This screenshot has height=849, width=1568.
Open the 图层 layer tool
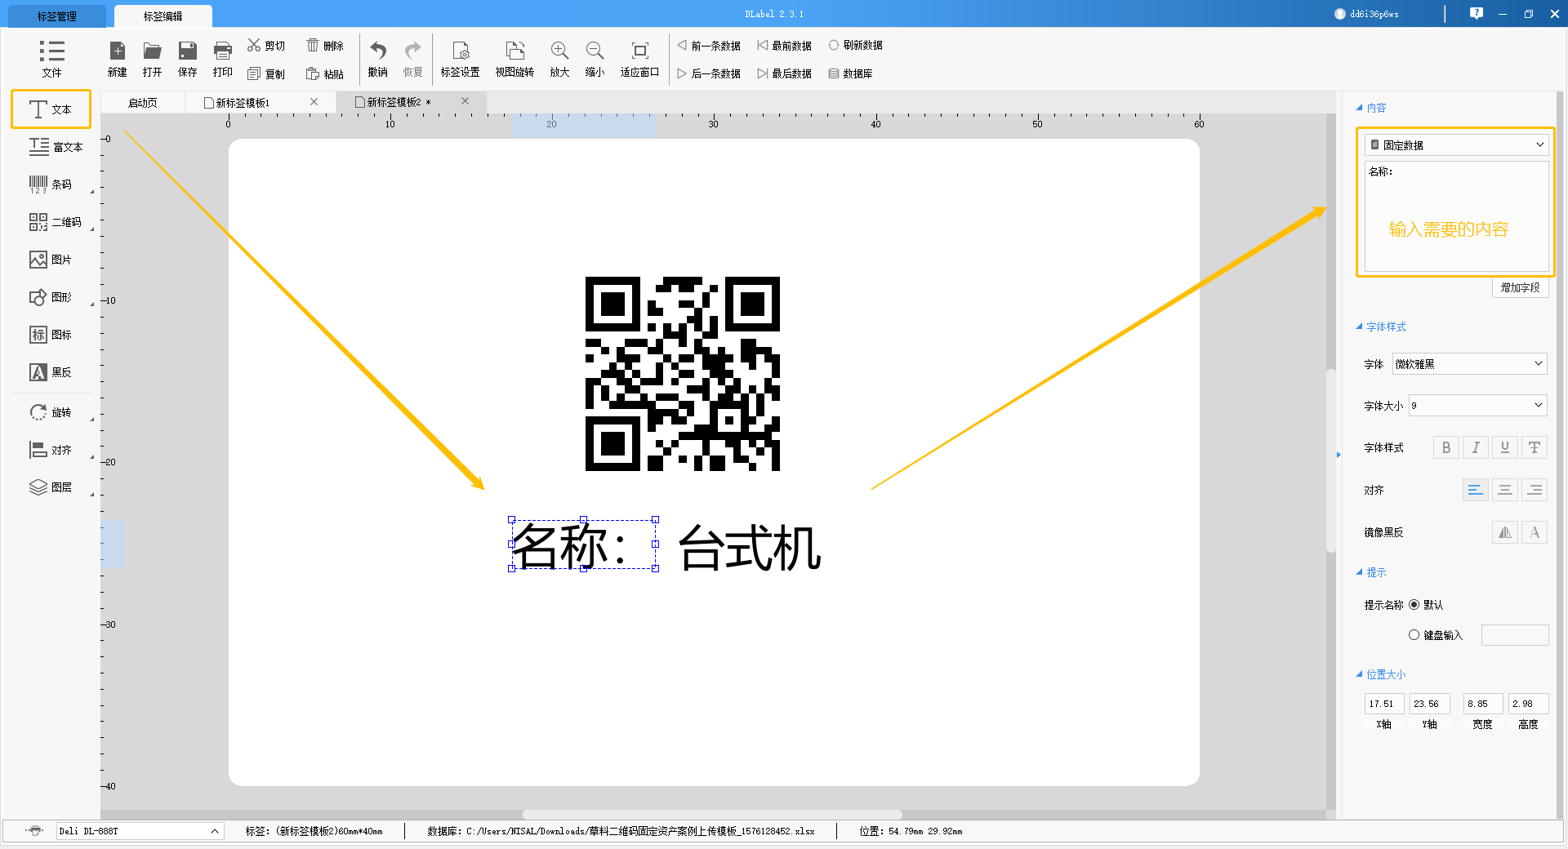pyautogui.click(x=51, y=487)
